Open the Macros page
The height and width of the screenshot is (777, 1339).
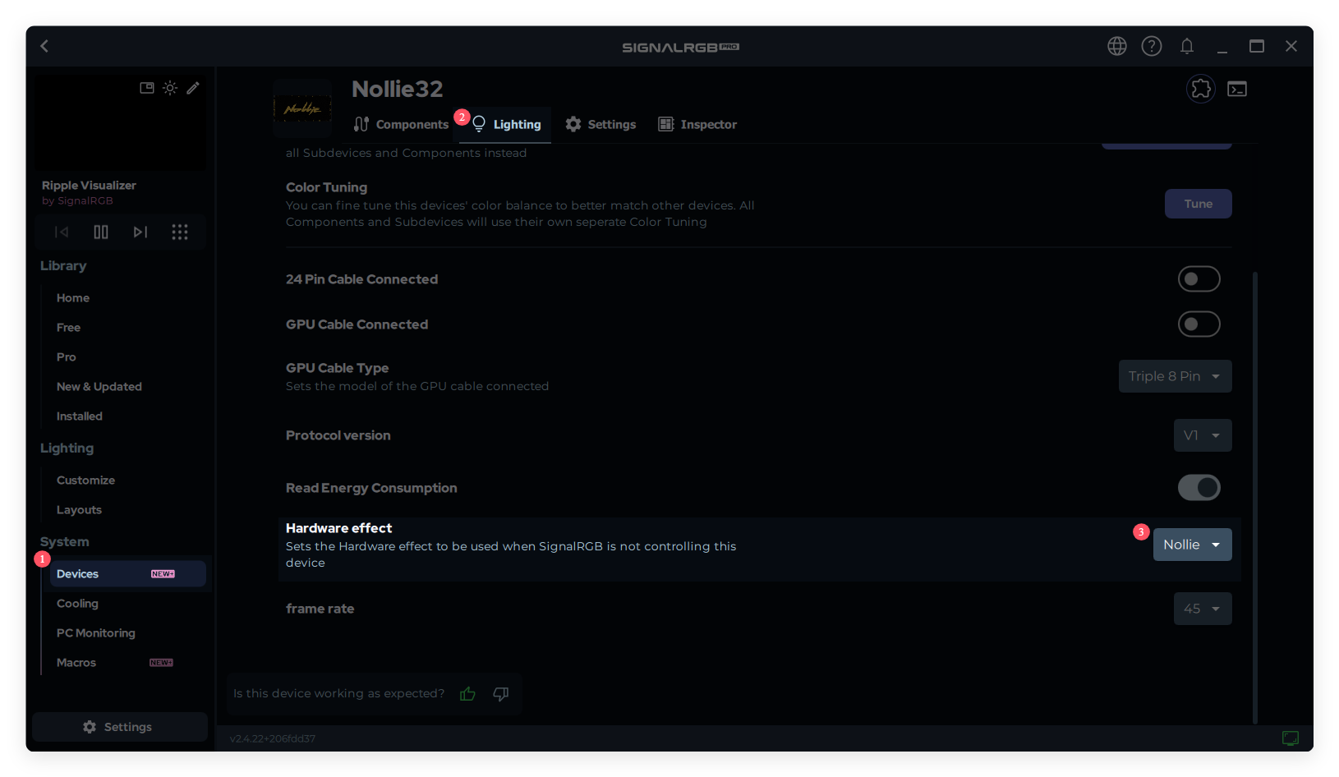[x=76, y=663]
